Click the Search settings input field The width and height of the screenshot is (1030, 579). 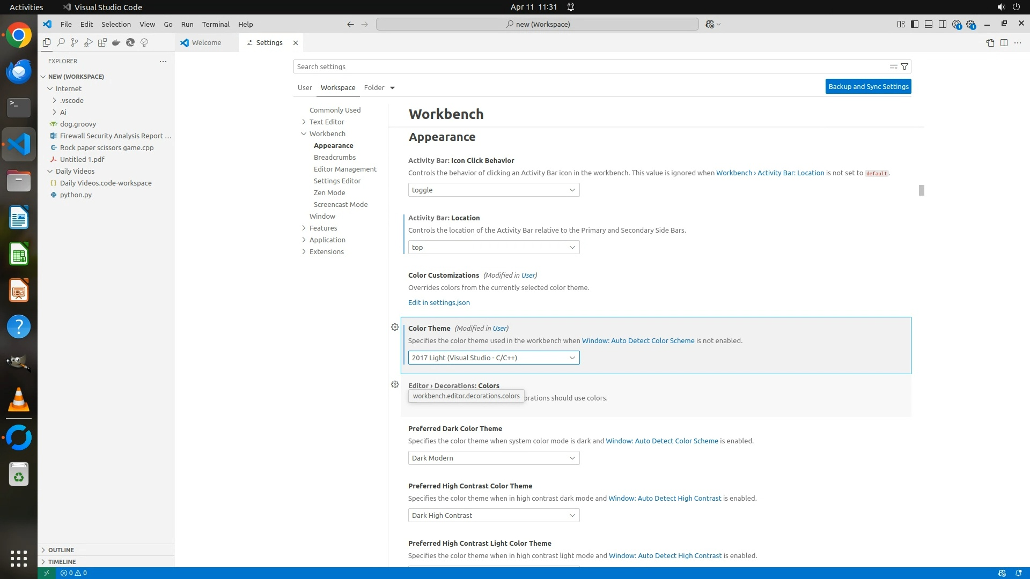(590, 66)
